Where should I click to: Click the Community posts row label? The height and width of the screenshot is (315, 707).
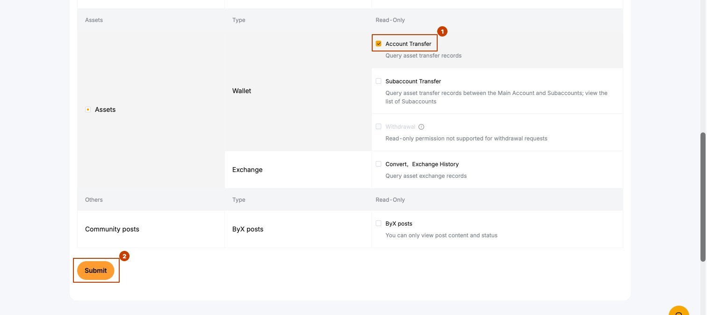pyautogui.click(x=112, y=229)
